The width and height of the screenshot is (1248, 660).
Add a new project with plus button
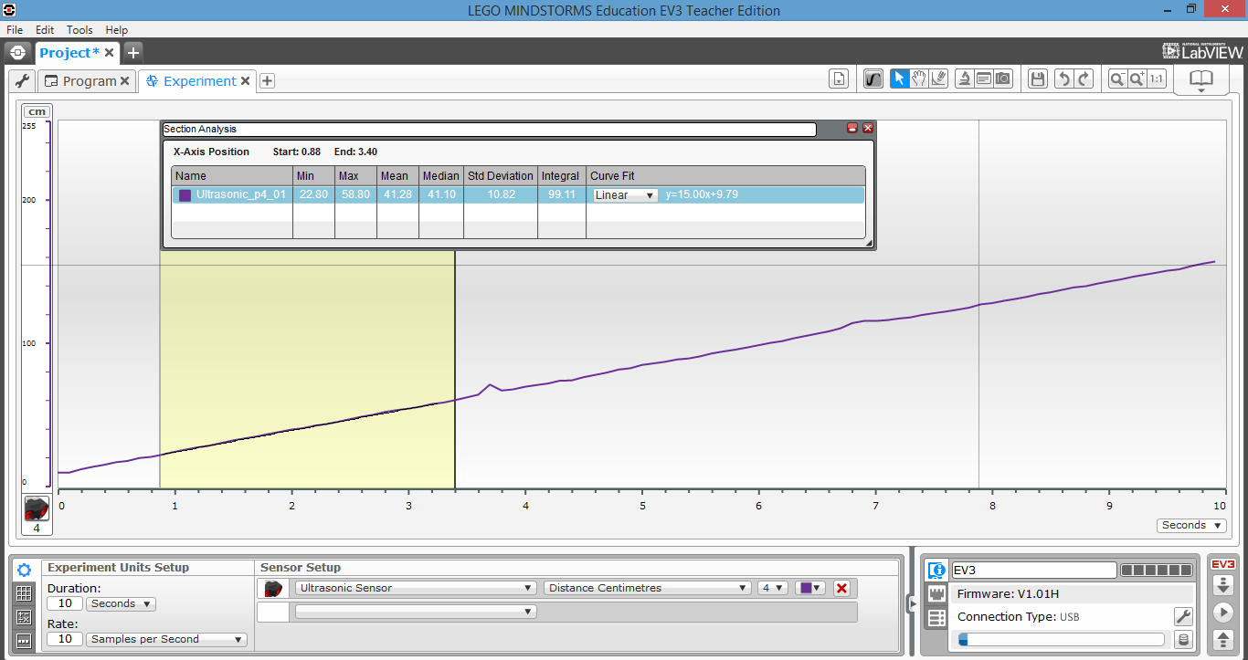(x=132, y=53)
